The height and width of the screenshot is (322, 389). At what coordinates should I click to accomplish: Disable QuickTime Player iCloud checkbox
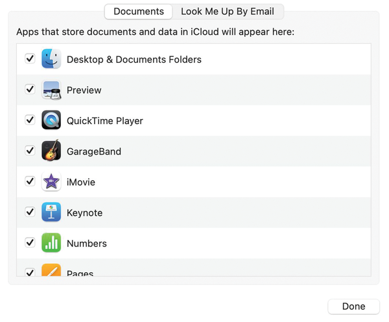(30, 120)
